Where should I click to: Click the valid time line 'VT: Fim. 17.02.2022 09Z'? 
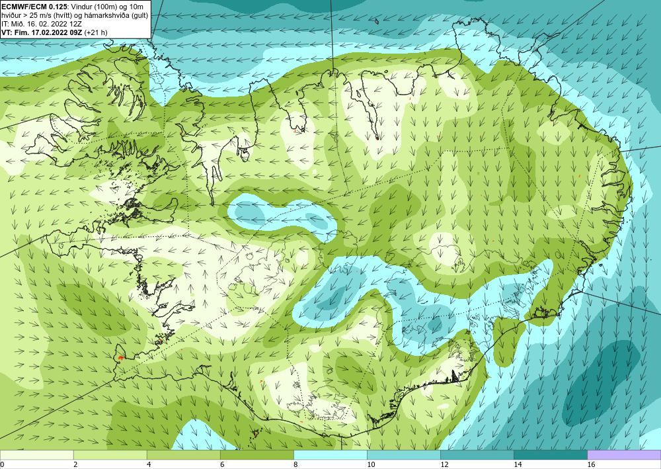(x=42, y=32)
